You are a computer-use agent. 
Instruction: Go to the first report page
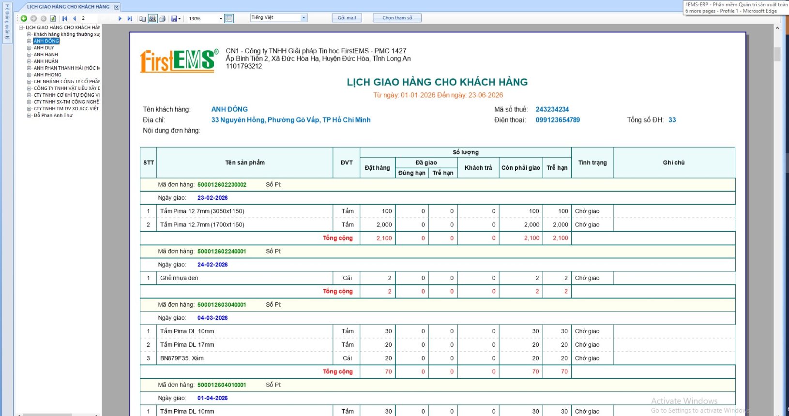[x=64, y=18]
